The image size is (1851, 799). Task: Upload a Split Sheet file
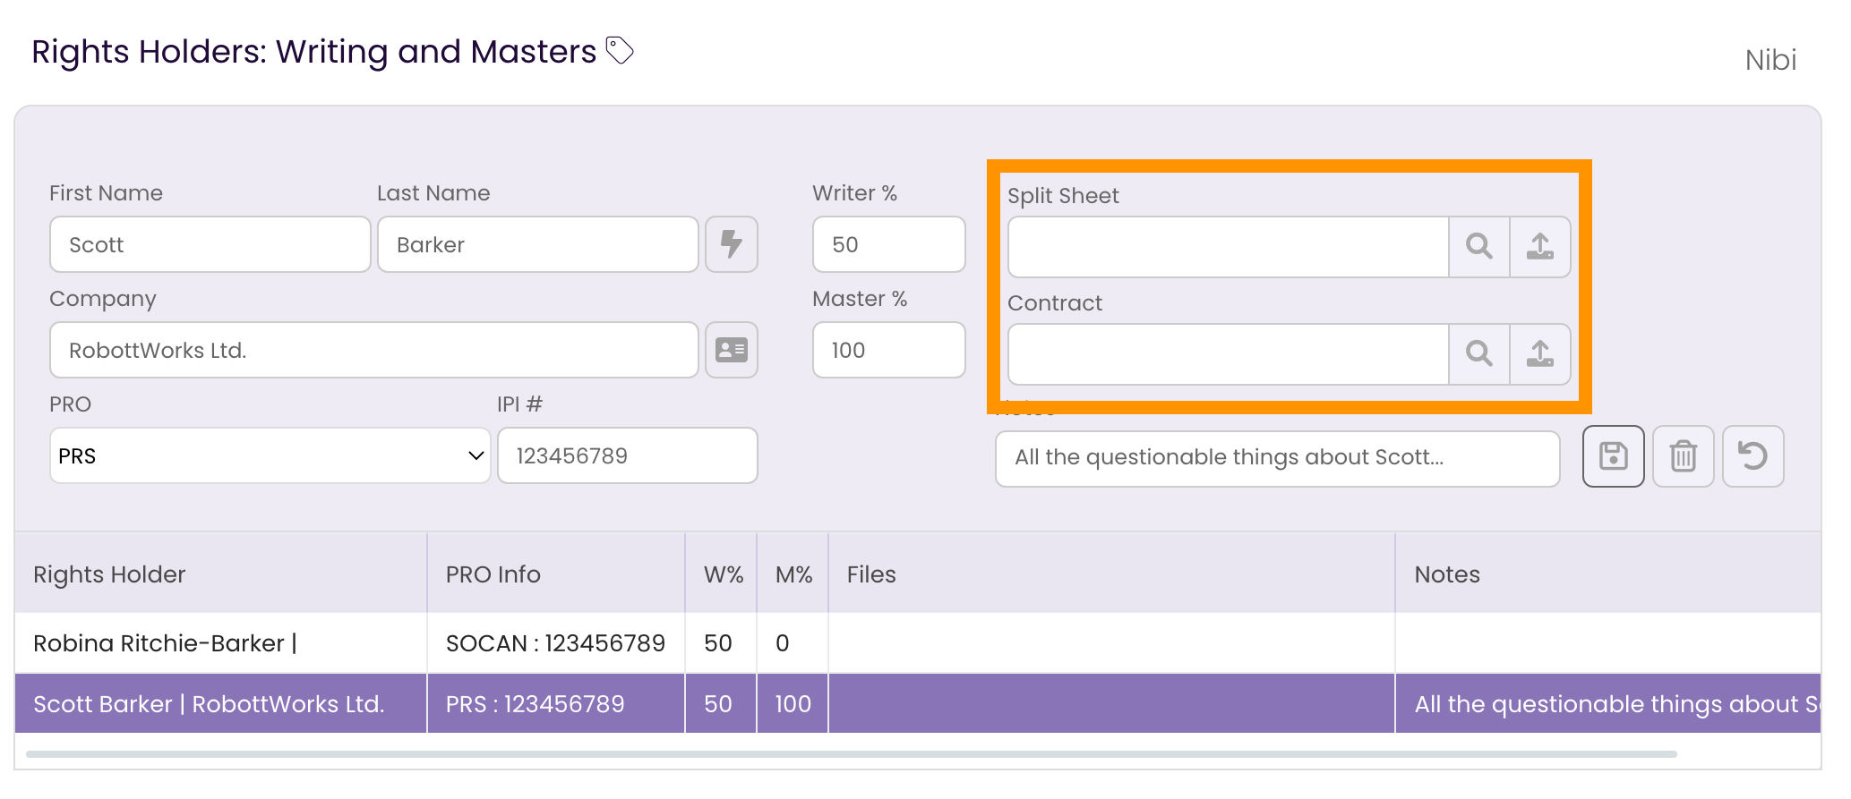click(1540, 247)
